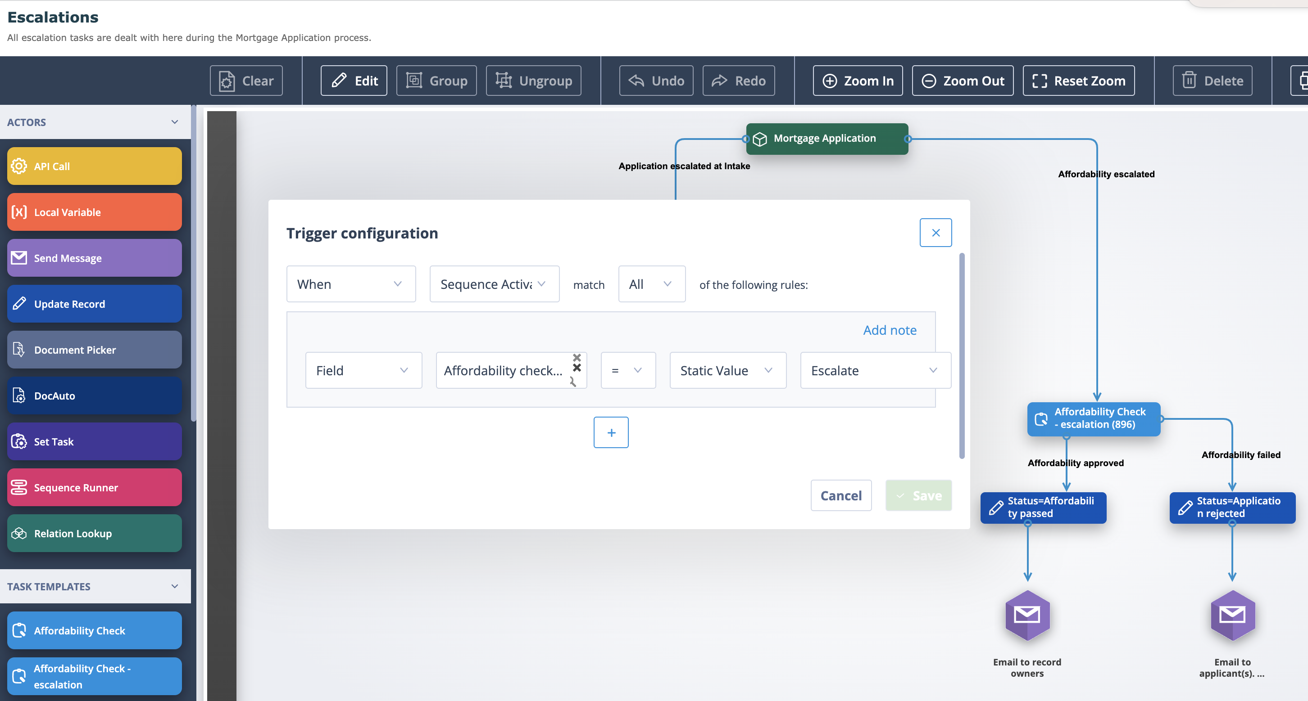Image resolution: width=1308 pixels, height=701 pixels.
Task: Open the Escalate value dropdown
Action: [x=876, y=370]
